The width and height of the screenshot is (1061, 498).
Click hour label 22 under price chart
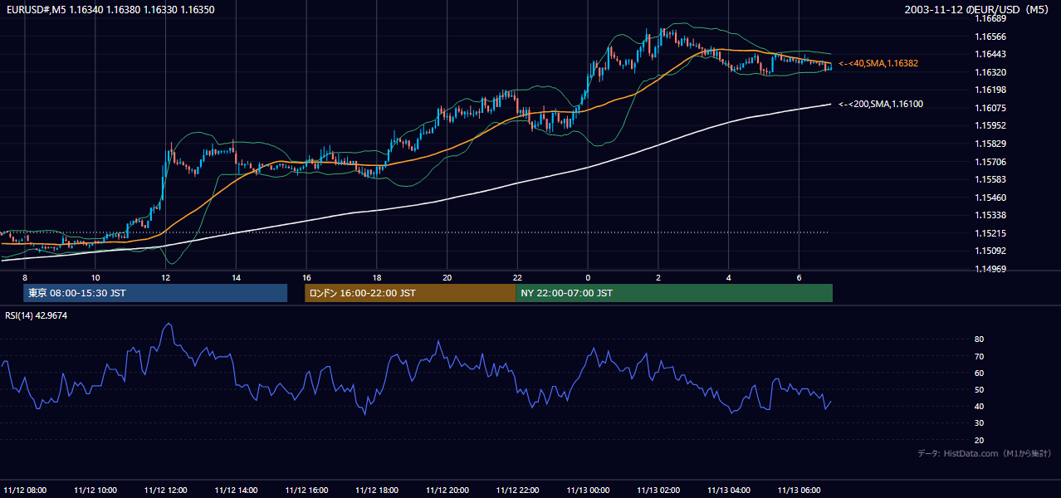click(x=518, y=277)
